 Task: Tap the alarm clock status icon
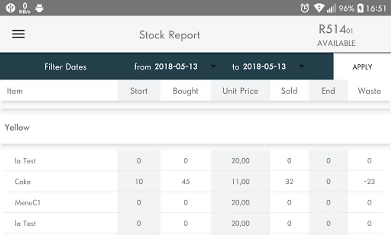(x=304, y=8)
